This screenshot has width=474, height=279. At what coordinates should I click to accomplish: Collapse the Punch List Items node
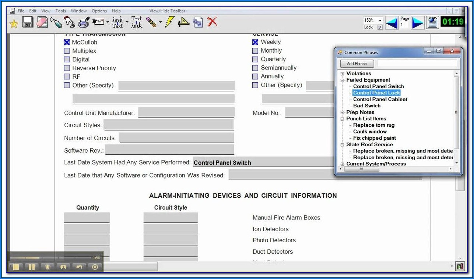(x=343, y=119)
